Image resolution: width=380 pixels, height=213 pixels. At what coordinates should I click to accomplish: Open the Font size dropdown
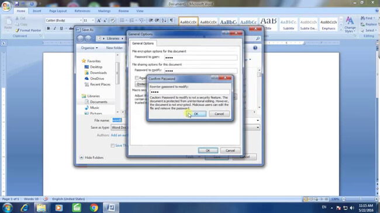[x=92, y=20]
